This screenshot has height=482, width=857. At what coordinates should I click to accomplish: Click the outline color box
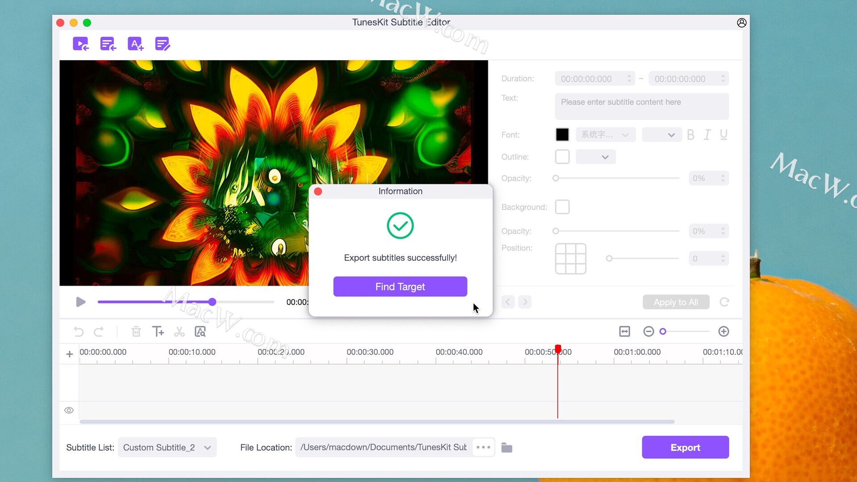coord(562,157)
